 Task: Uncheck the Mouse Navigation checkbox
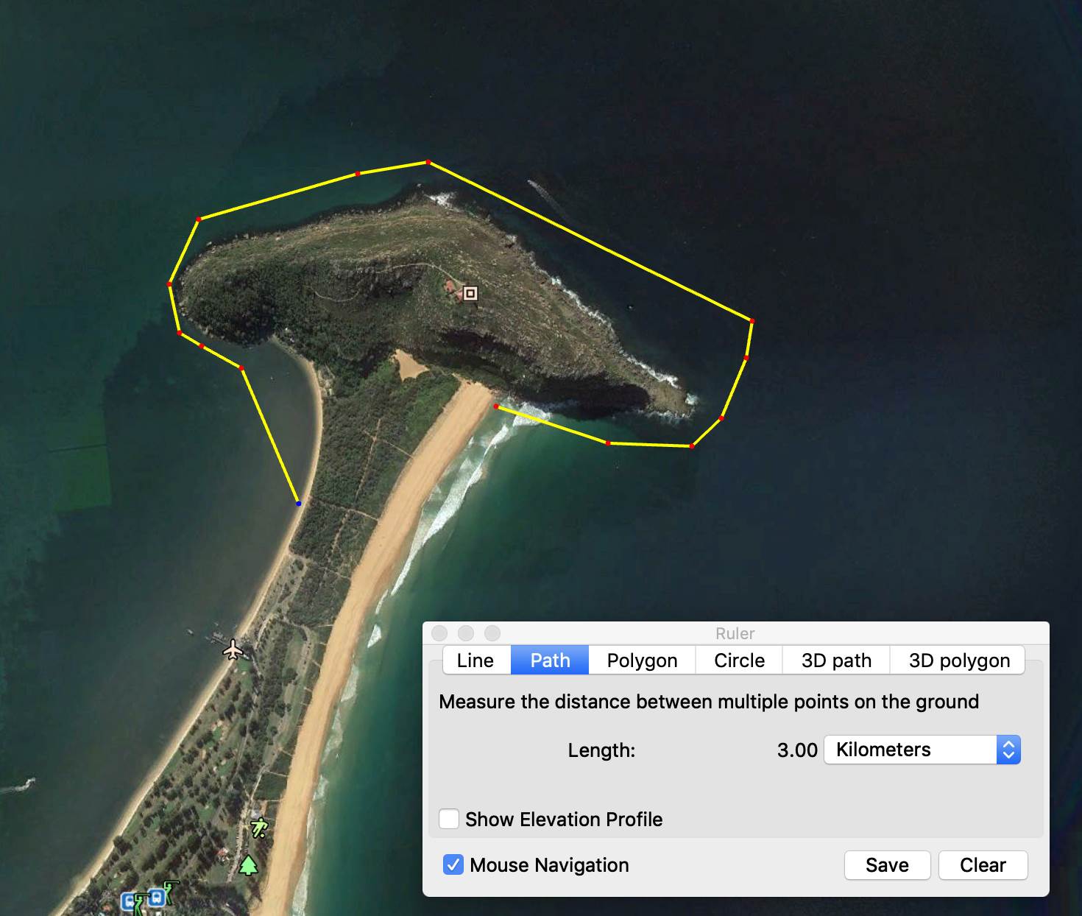(x=453, y=864)
